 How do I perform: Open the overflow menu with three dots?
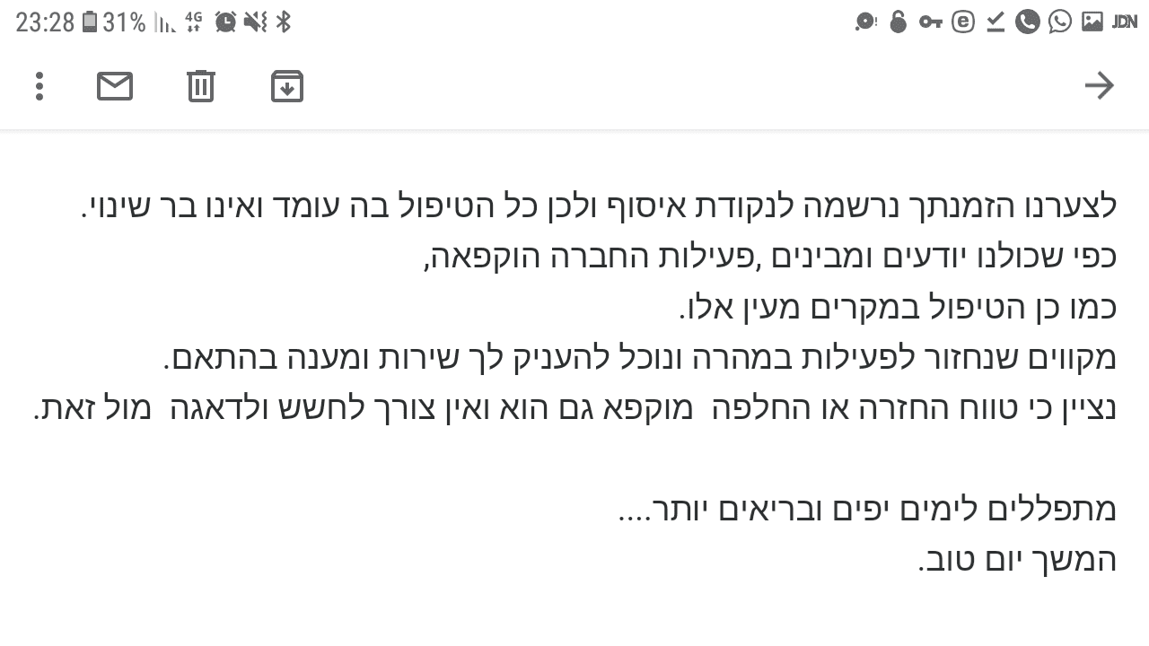pyautogui.click(x=39, y=85)
